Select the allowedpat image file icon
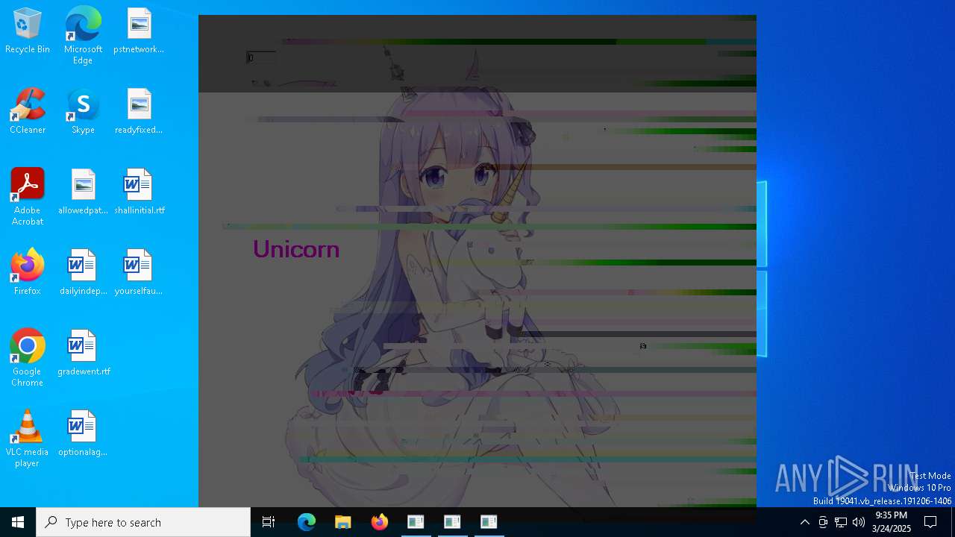This screenshot has height=537, width=955. pyautogui.click(x=83, y=192)
